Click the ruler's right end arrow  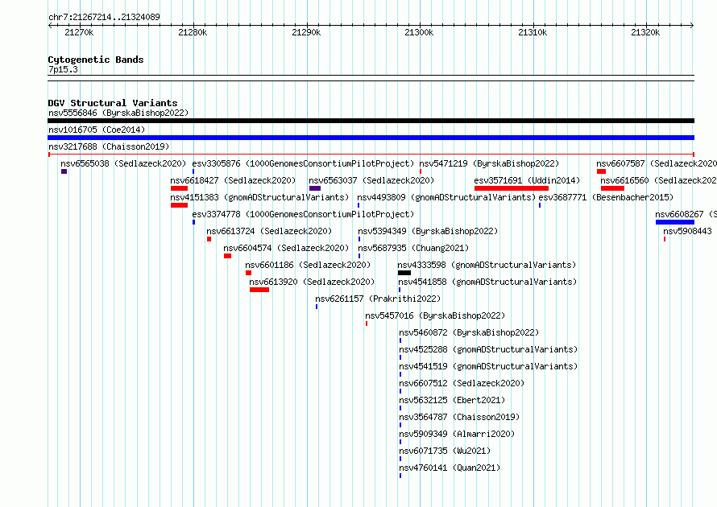pos(692,25)
